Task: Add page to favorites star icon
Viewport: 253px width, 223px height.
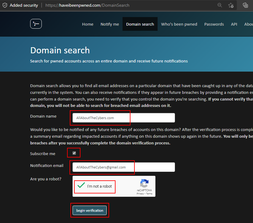Action: [x=231, y=5]
